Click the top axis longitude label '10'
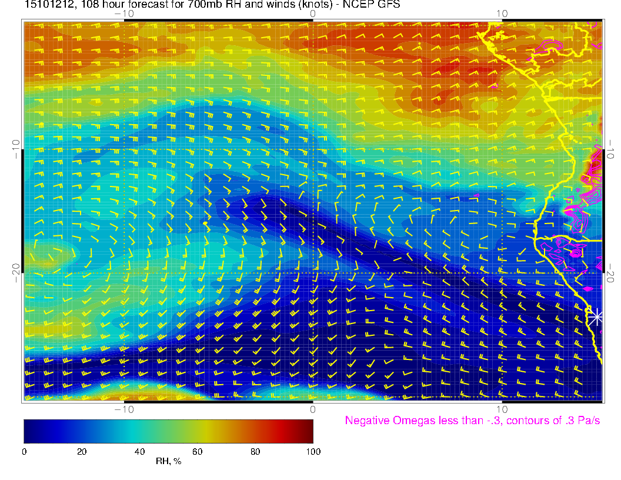 (502, 14)
